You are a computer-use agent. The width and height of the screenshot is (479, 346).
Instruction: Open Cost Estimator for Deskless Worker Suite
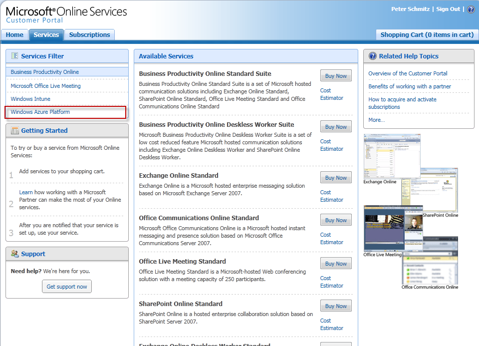(x=331, y=145)
